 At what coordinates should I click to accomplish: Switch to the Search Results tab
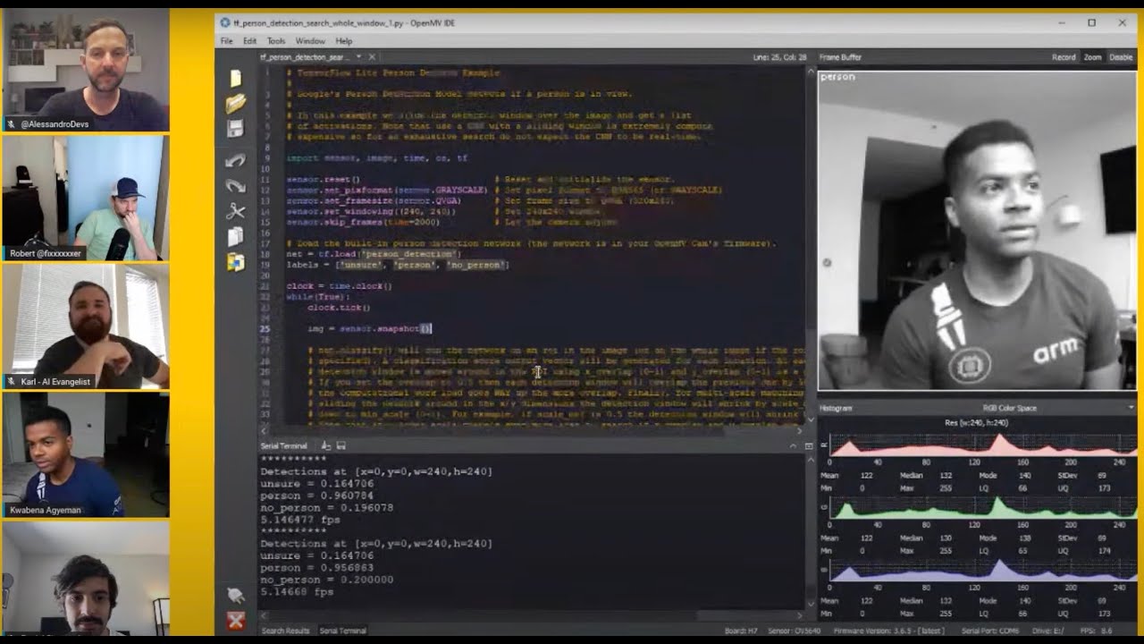285,631
